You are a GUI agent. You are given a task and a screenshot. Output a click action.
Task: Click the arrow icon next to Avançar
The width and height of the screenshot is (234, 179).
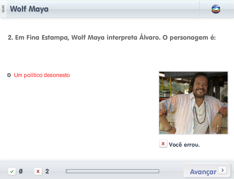pyautogui.click(x=223, y=170)
